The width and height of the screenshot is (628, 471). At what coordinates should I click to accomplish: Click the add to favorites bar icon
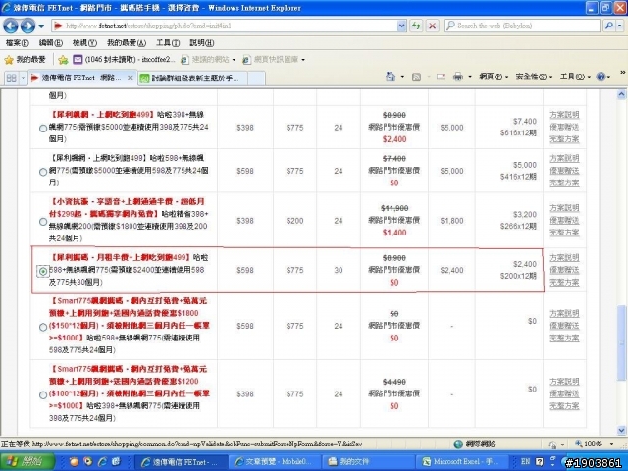[63, 60]
